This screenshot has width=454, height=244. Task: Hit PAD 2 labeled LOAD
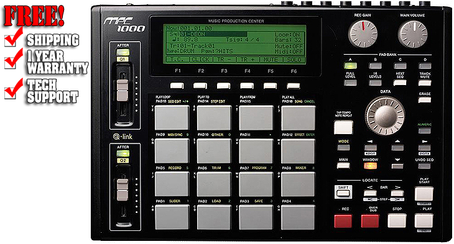pos(214,217)
